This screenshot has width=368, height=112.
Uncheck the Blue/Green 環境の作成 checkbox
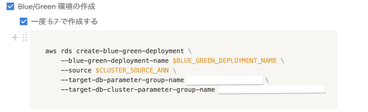(10, 6)
